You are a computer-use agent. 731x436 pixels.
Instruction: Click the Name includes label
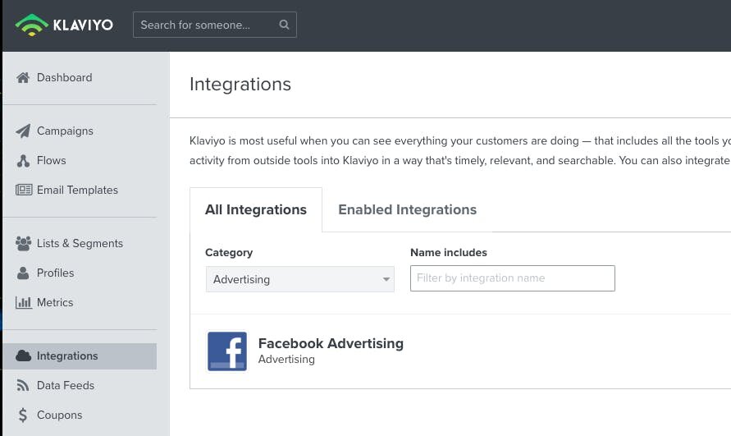[449, 253]
